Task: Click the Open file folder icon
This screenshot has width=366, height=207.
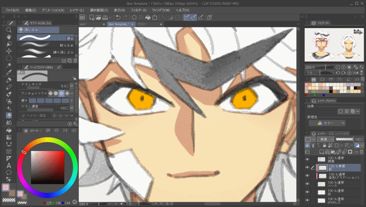Action: coord(98,18)
